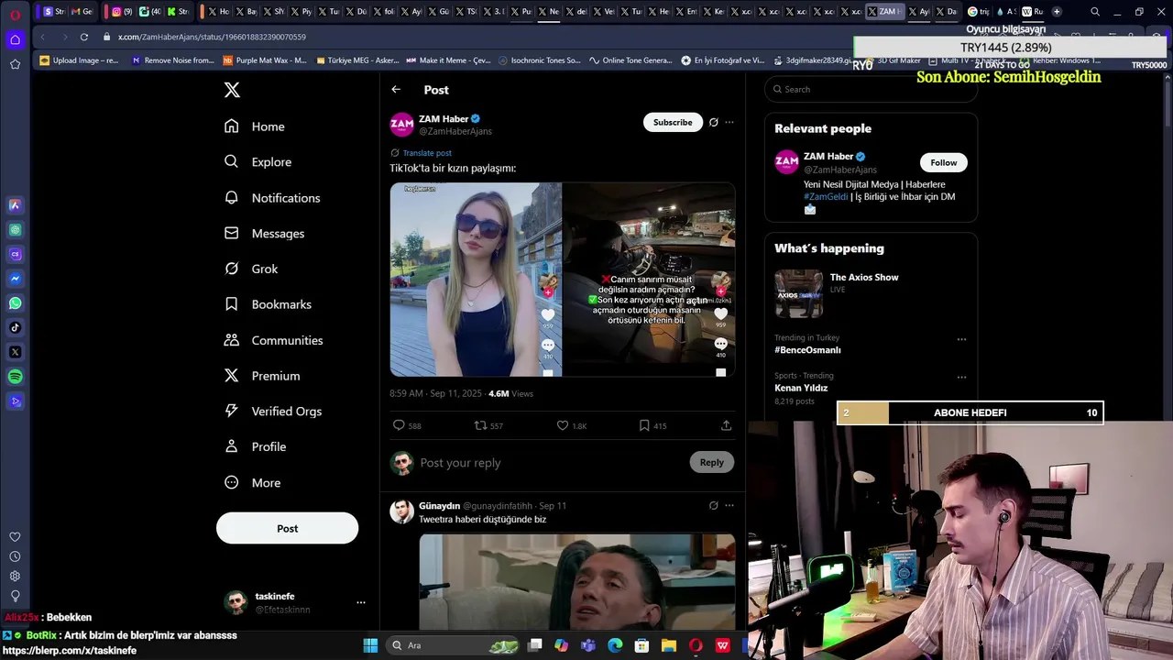Click the X Search box

[871, 89]
